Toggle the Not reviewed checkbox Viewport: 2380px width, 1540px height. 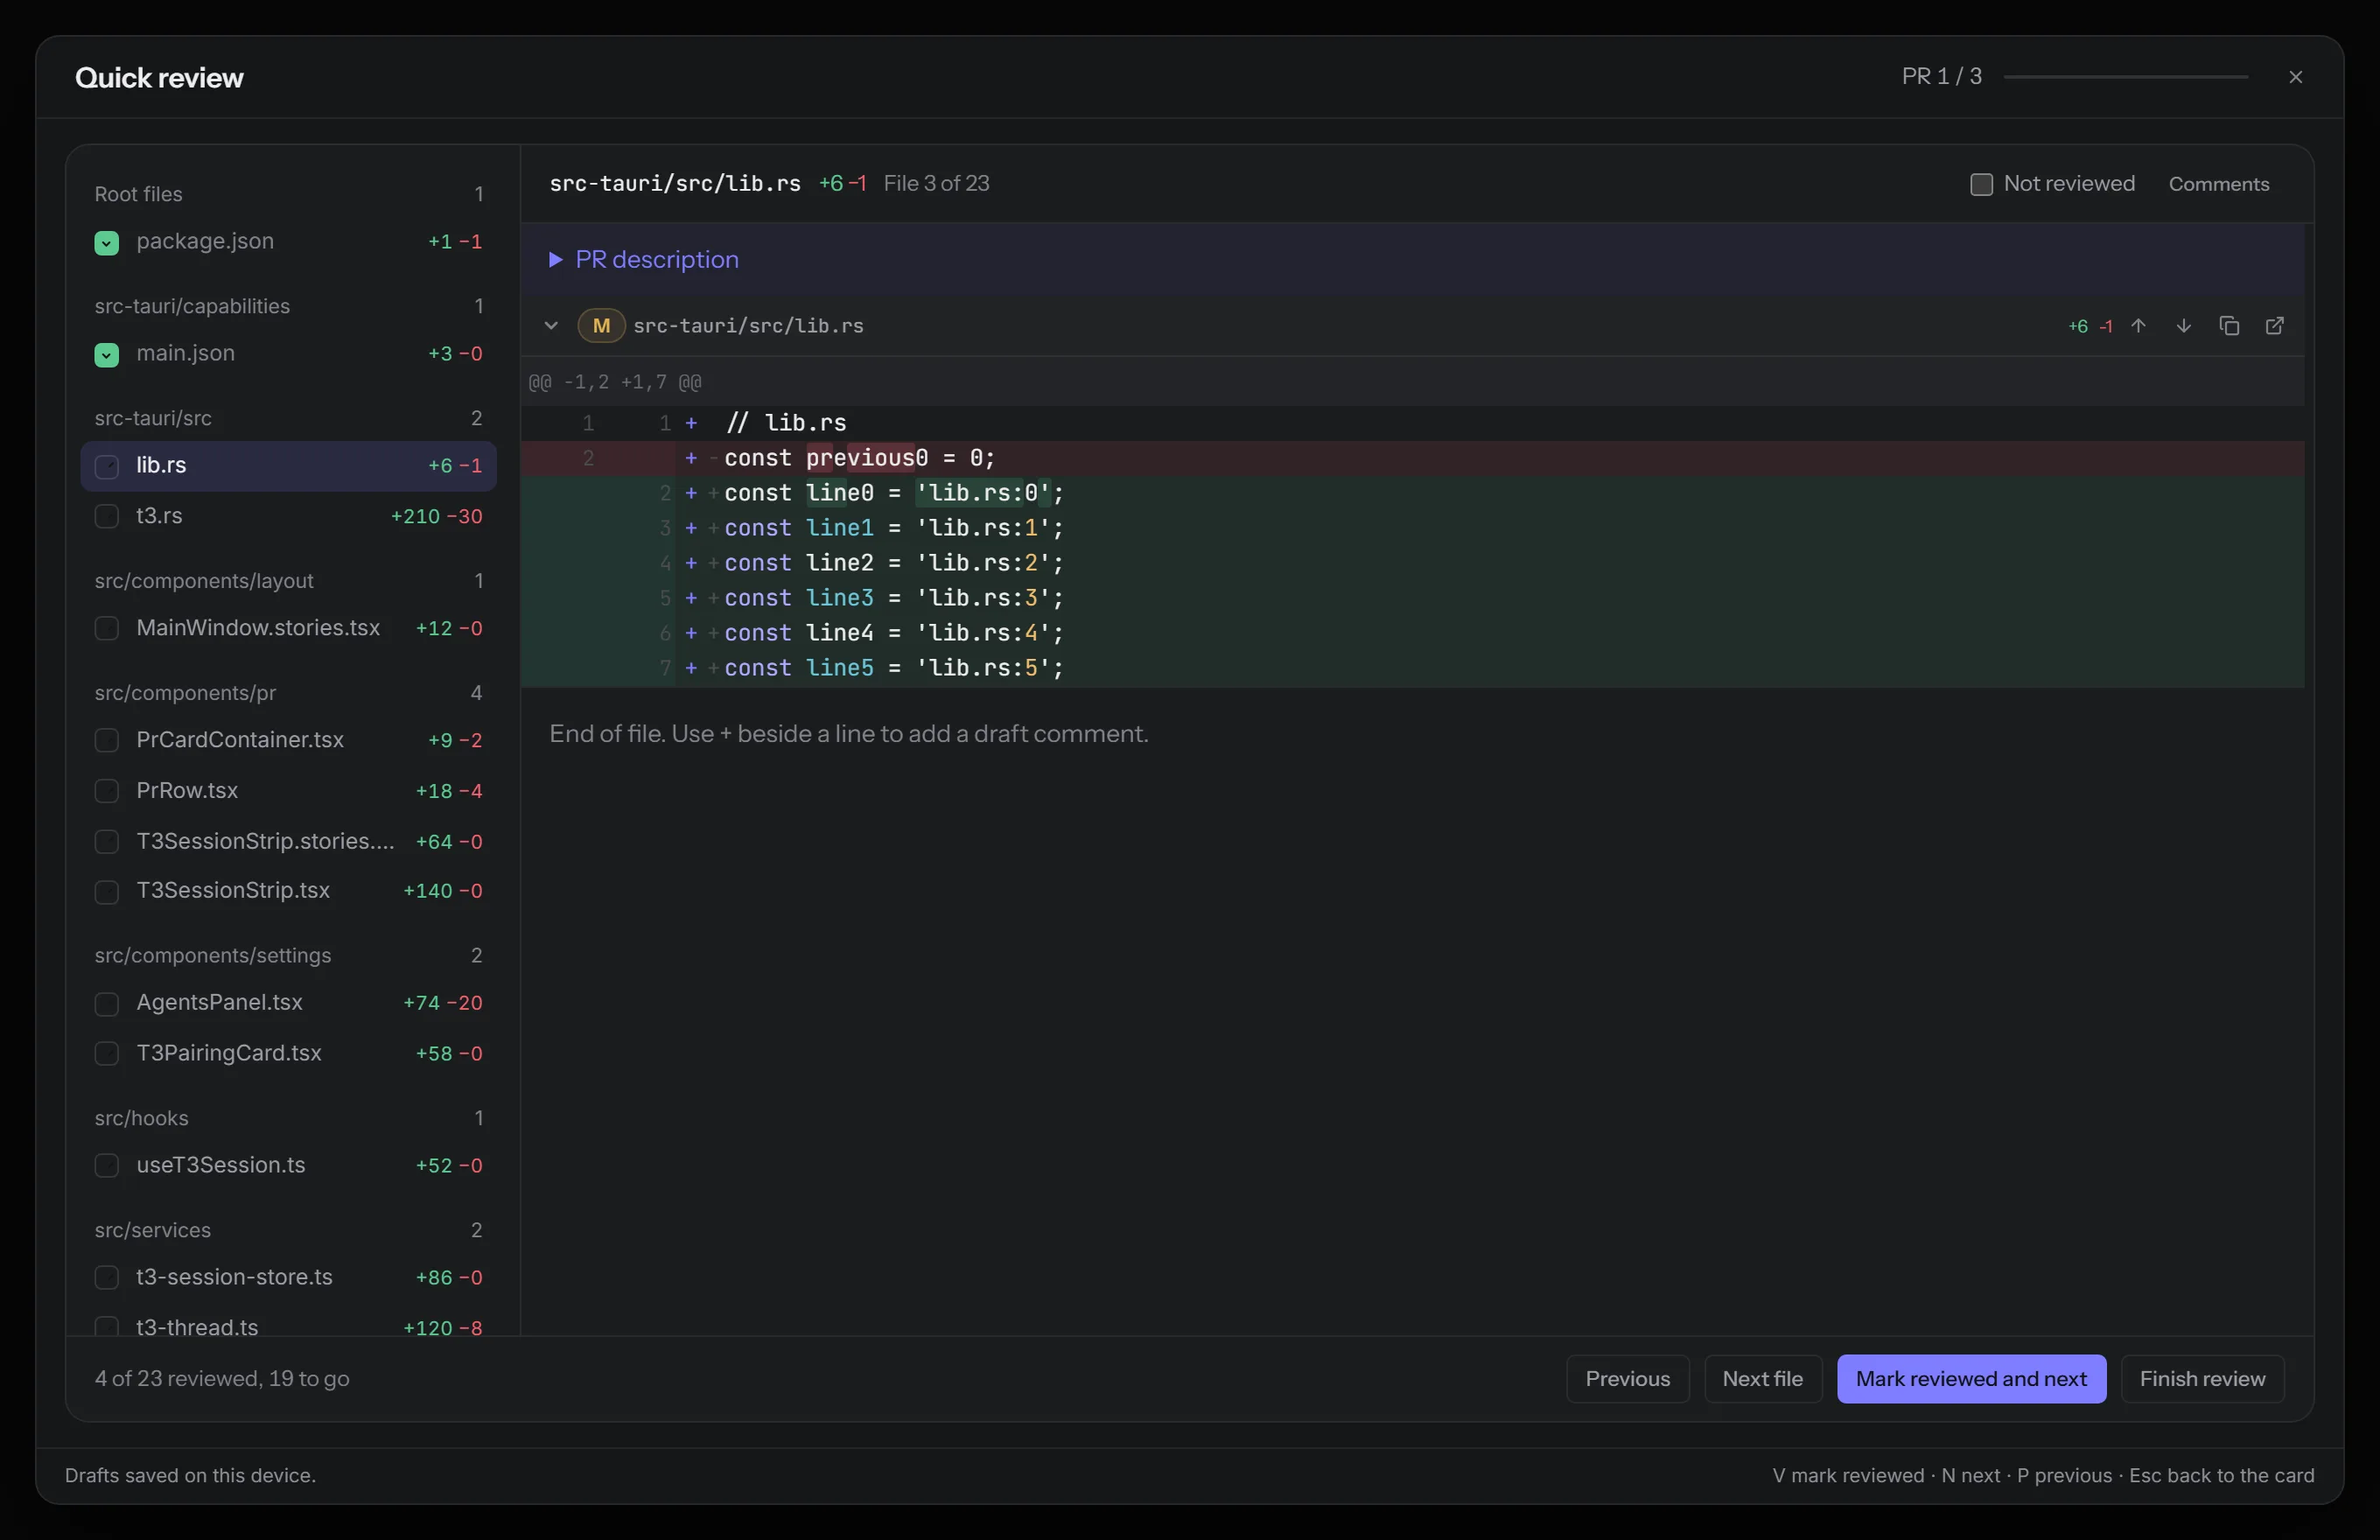click(1981, 184)
